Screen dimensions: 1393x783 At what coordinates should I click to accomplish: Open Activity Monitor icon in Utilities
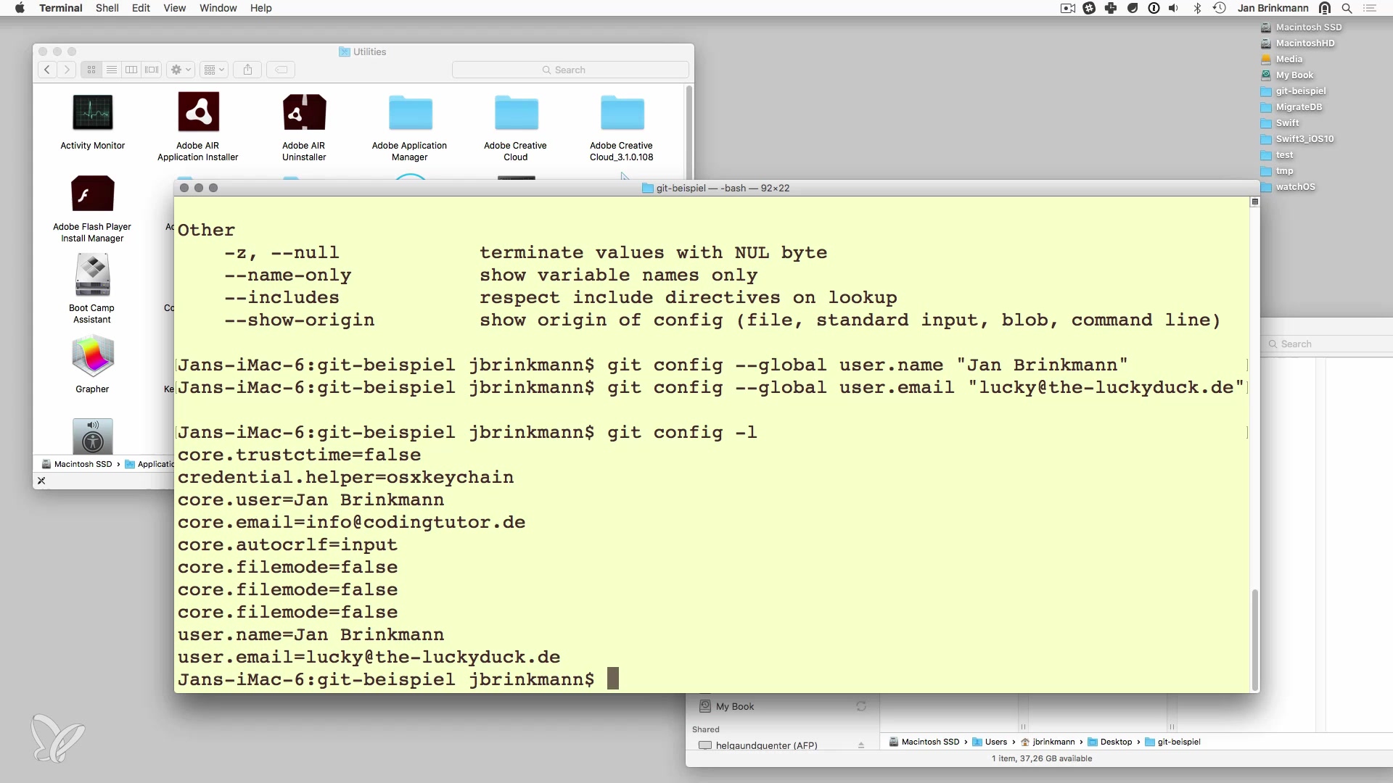point(93,113)
